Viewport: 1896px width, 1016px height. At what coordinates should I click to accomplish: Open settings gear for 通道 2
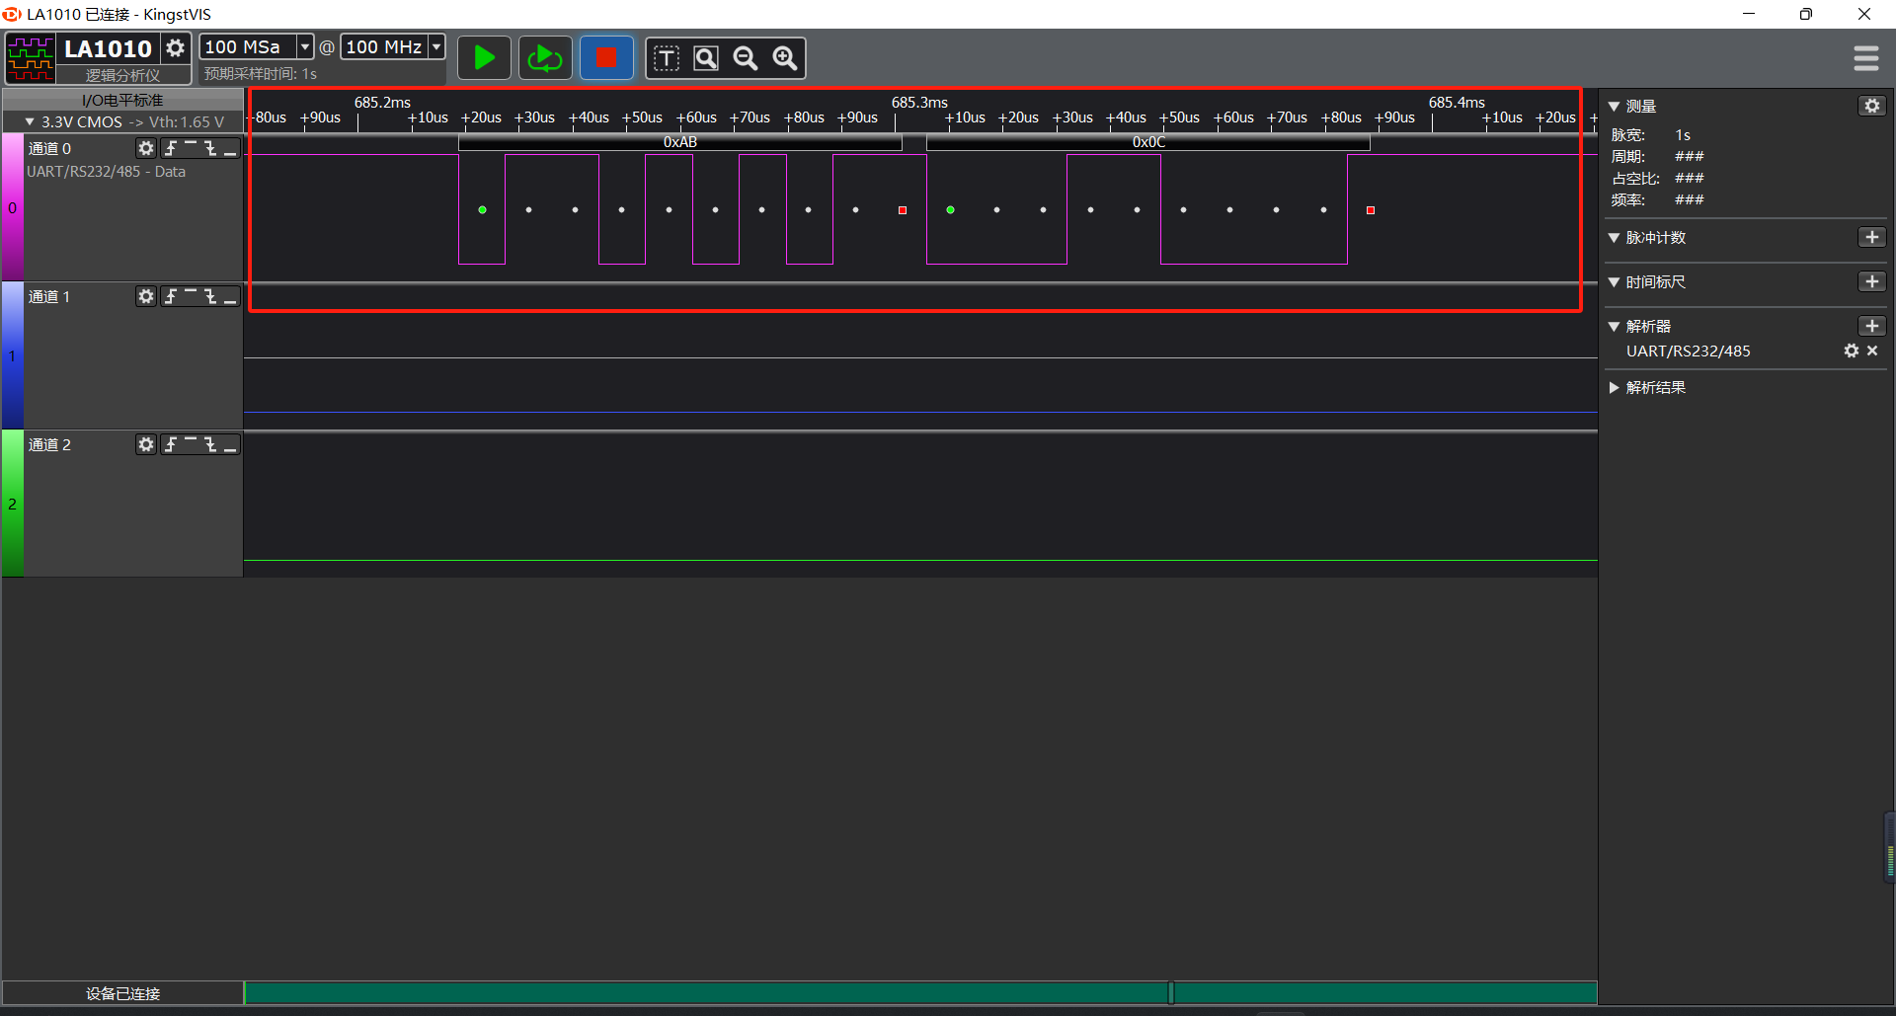click(146, 444)
